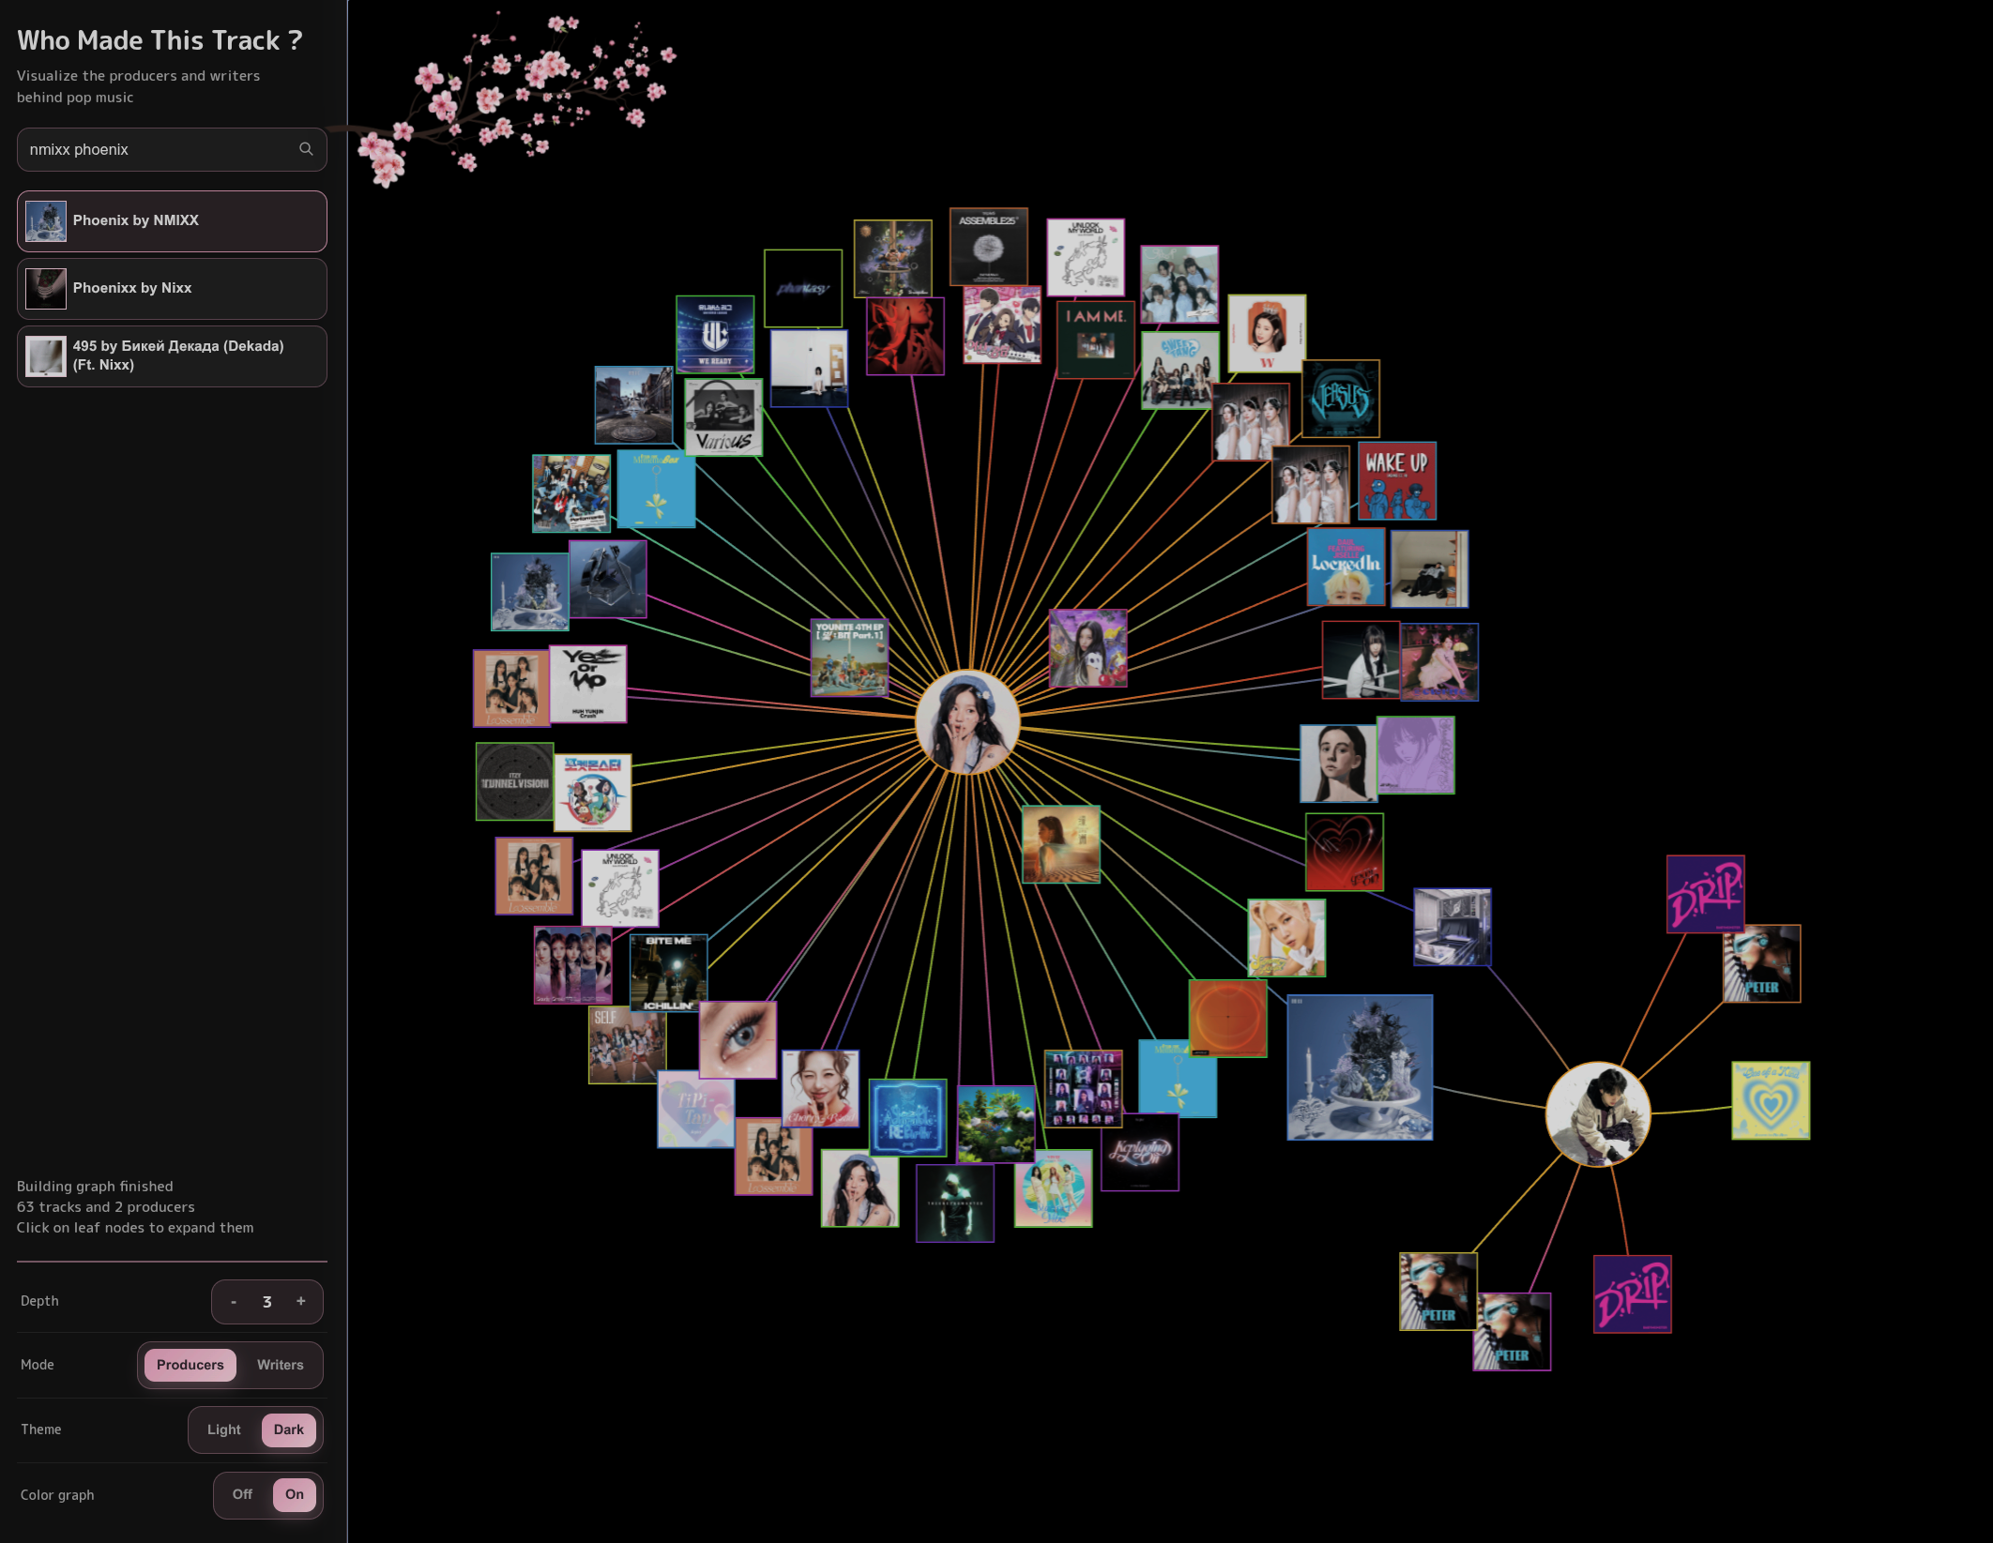Open the YOUNITE 4TH EP album node
The image size is (1993, 1543).
pyautogui.click(x=849, y=658)
